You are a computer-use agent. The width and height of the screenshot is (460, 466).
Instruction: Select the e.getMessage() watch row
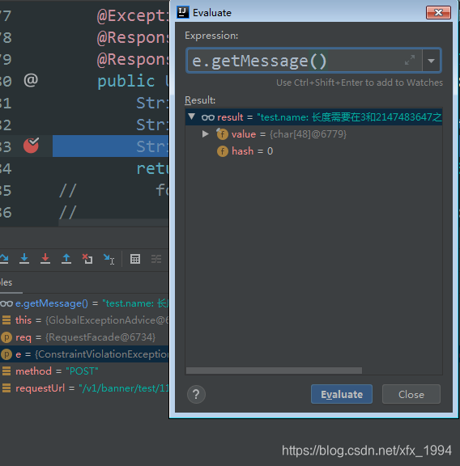coord(84,303)
